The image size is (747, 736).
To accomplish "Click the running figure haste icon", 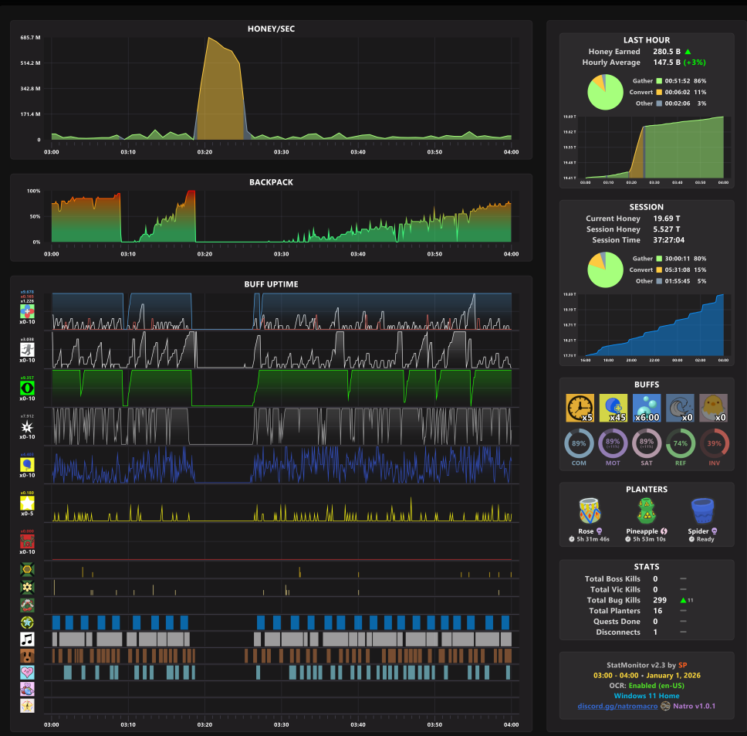I will pos(27,350).
